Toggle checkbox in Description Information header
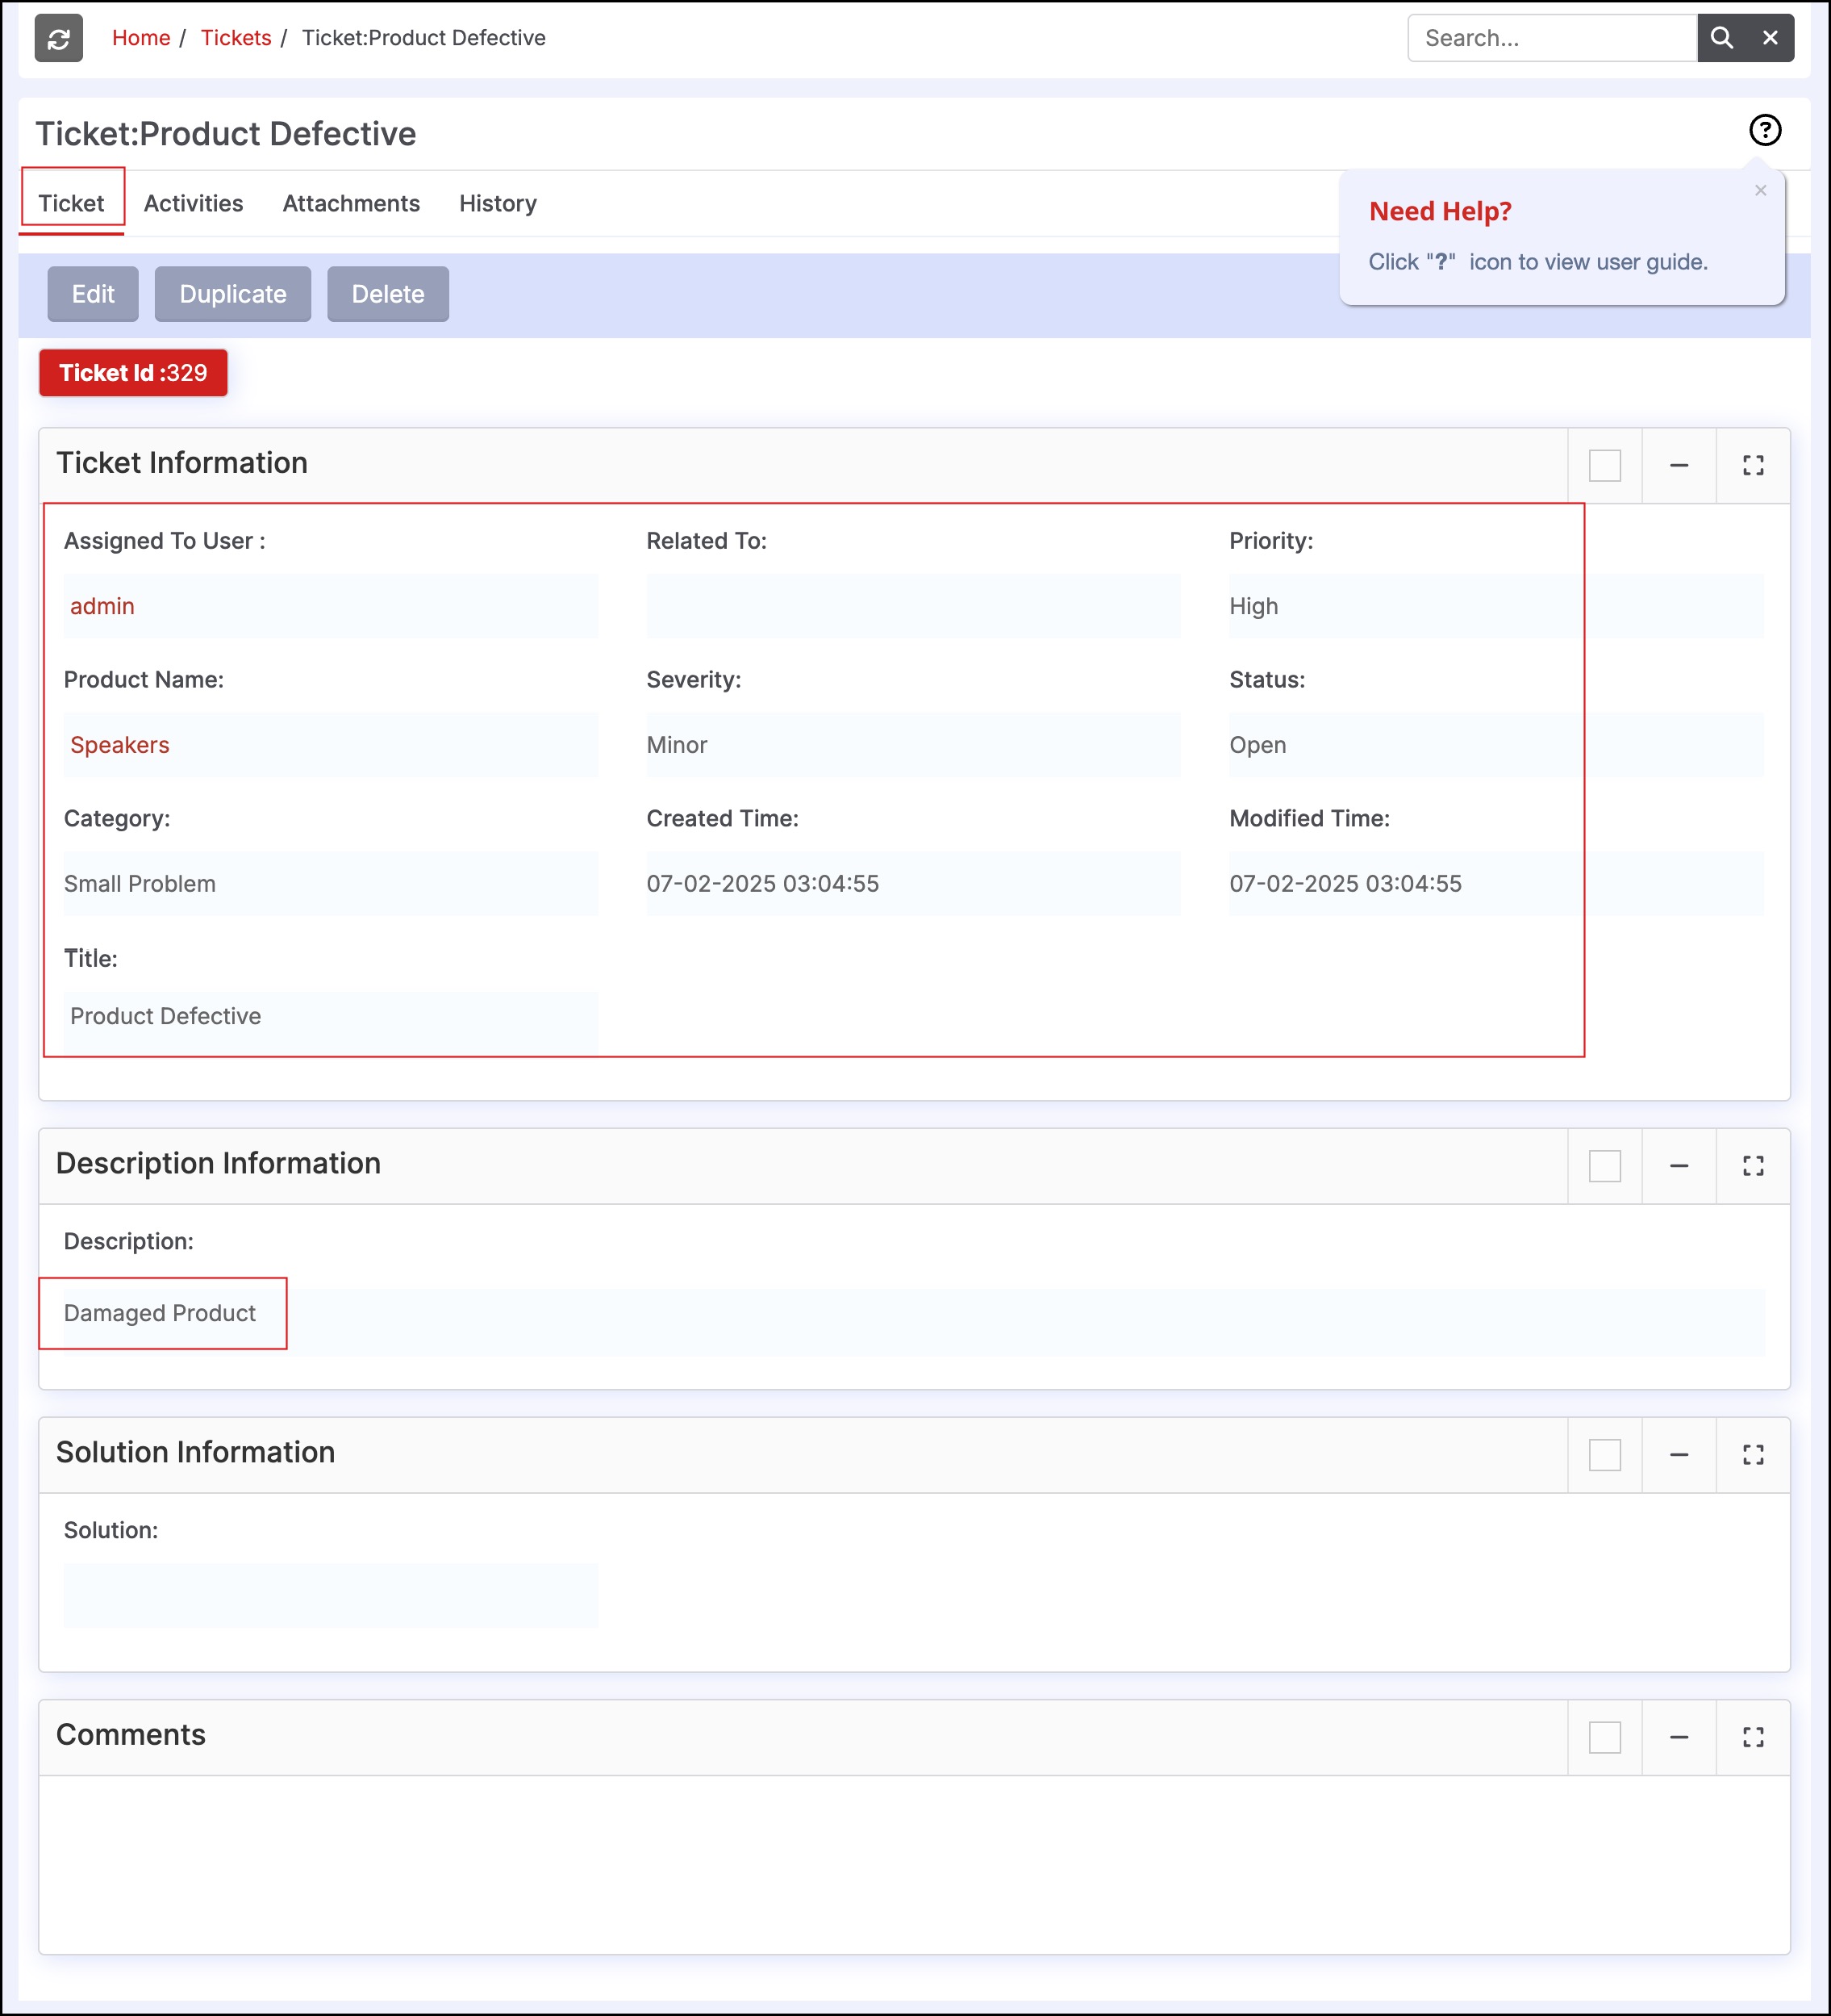This screenshot has height=2016, width=1831. 1605,1166
